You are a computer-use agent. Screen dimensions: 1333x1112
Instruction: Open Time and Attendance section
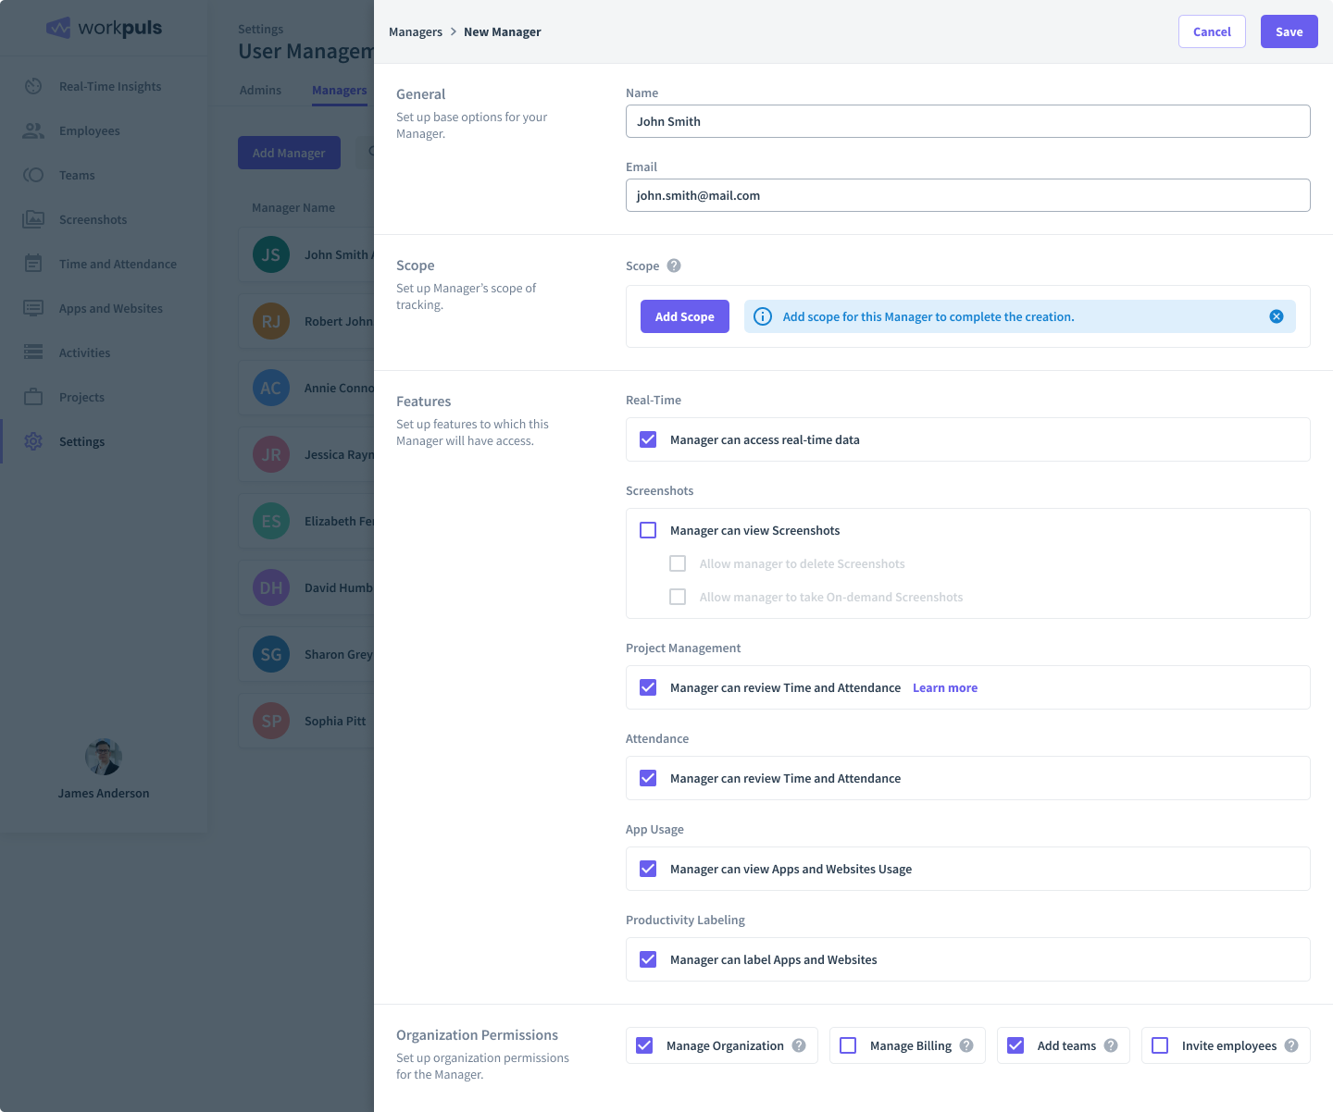click(x=33, y=264)
